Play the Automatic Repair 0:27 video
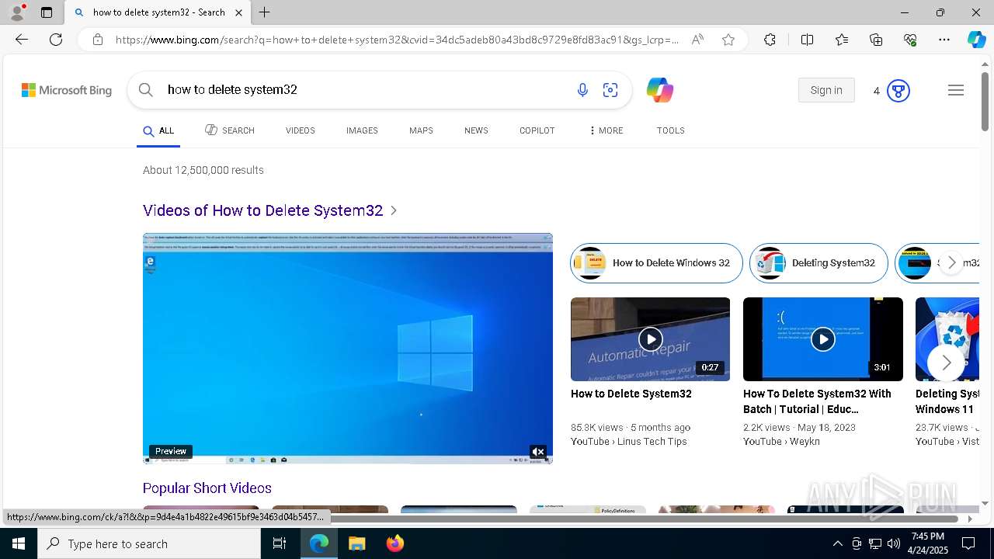The height and width of the screenshot is (559, 994). [650, 339]
